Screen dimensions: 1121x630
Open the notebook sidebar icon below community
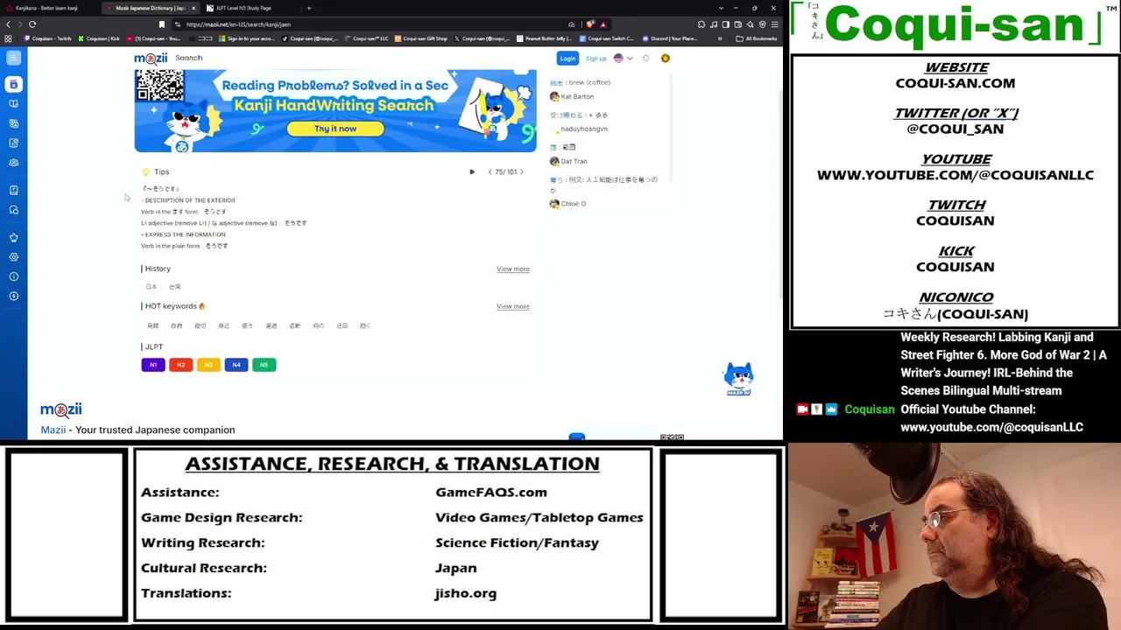coord(13,190)
